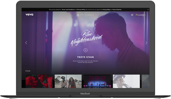Go to previous carousel slide
Screen dimensions: 171x99
point(26,43)
